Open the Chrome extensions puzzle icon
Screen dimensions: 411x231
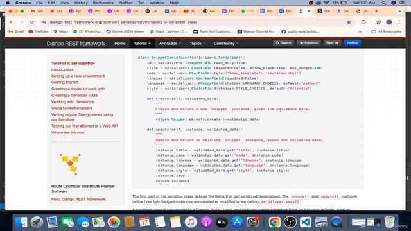(363, 22)
